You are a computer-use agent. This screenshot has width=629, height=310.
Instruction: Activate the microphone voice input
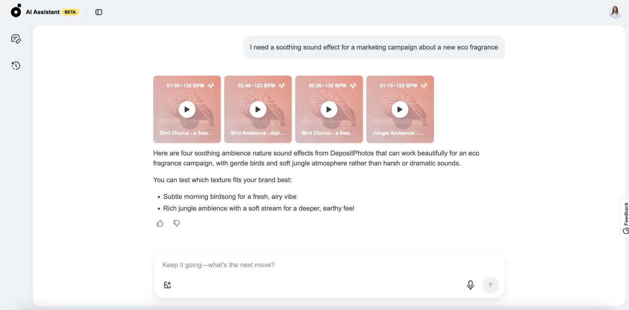click(470, 285)
